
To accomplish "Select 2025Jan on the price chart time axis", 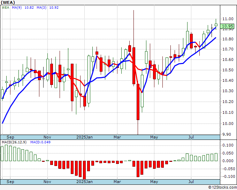I will pos(84,137).
